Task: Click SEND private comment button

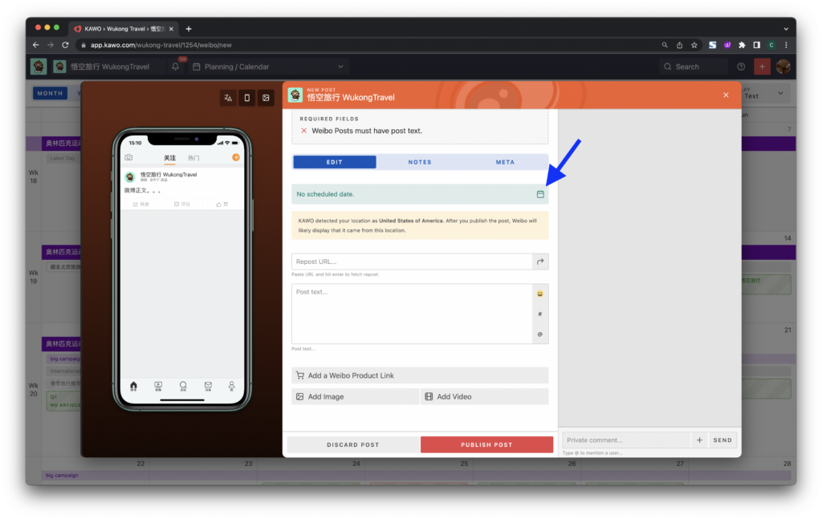Action: pyautogui.click(x=722, y=440)
